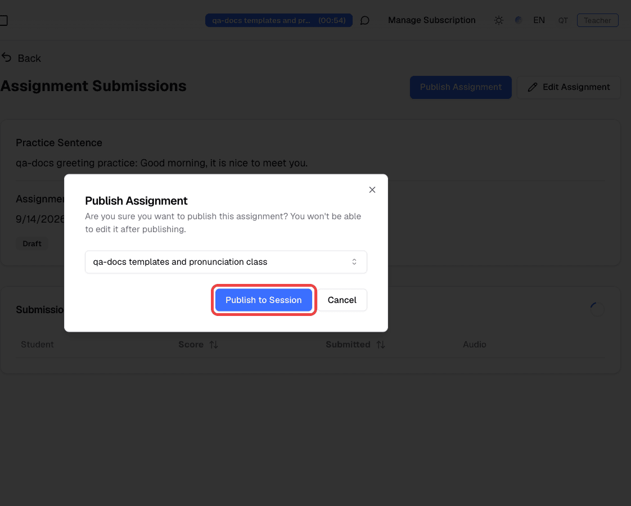631x506 pixels.
Task: Open the session selection dropdown
Action: (x=226, y=262)
